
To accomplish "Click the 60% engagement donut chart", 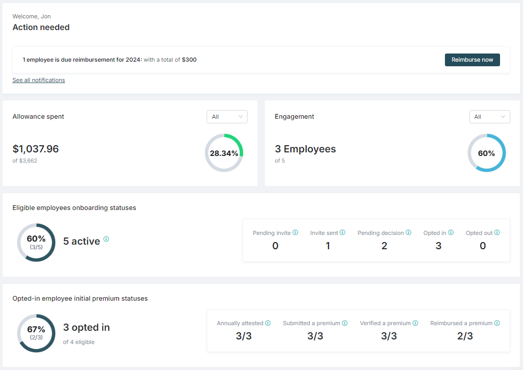I will coord(486,153).
